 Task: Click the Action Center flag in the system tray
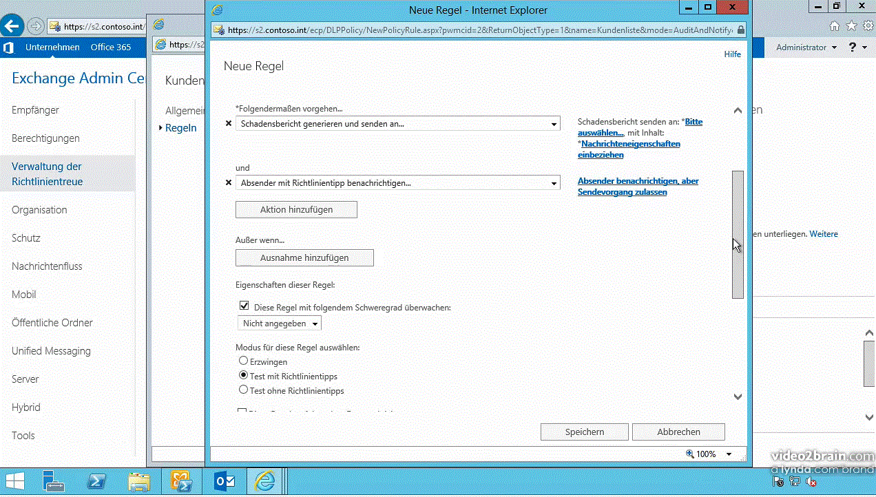click(x=778, y=482)
